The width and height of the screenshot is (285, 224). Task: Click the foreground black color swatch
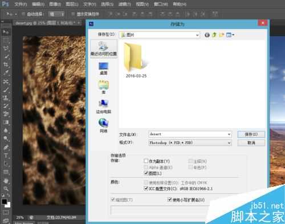4,202
